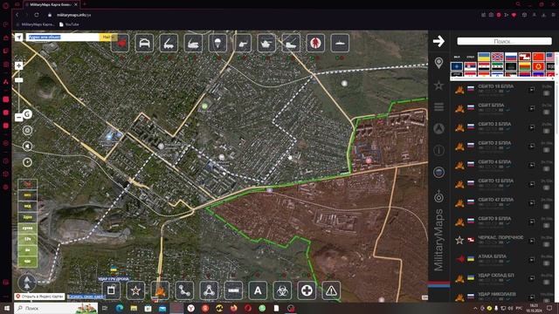Filter by the China flag
This screenshot has width=559, height=314.
pos(538,57)
